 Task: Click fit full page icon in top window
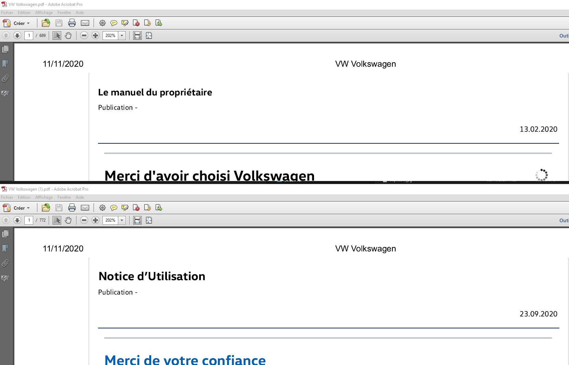(x=149, y=35)
